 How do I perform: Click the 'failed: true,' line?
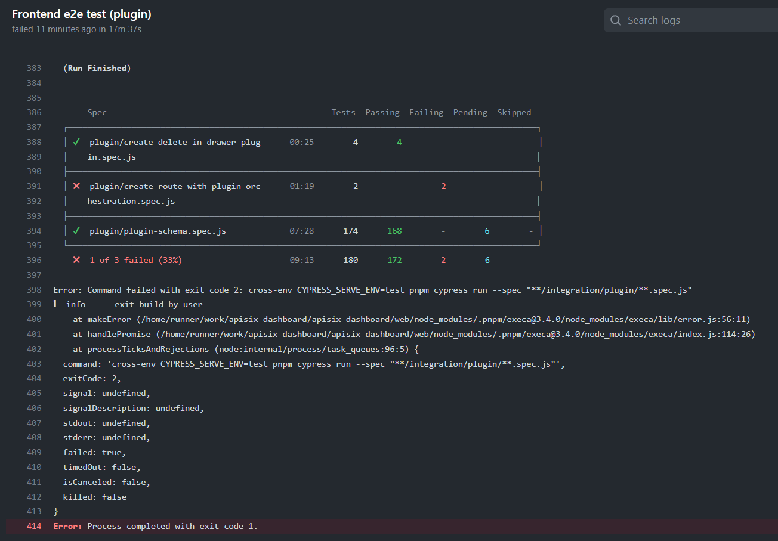click(95, 452)
